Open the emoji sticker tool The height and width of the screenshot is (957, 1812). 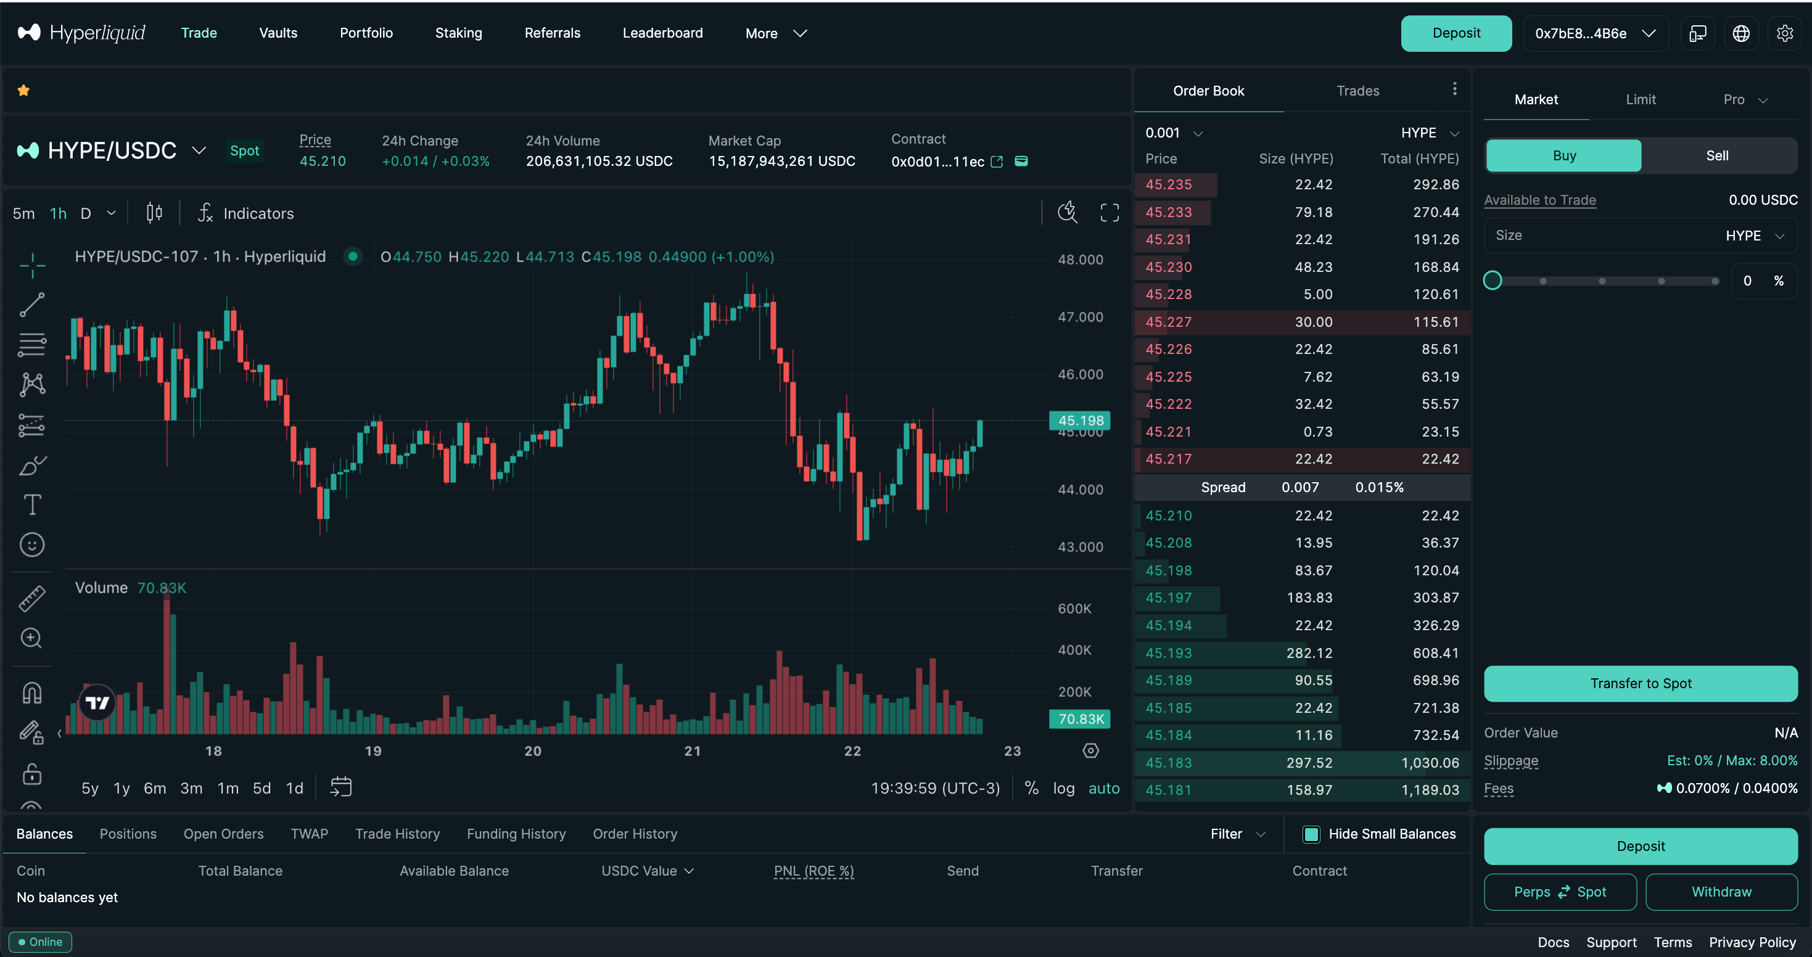pyautogui.click(x=31, y=544)
